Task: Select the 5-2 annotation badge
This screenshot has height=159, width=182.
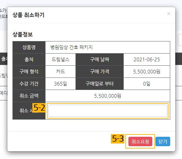Action: click(x=39, y=108)
